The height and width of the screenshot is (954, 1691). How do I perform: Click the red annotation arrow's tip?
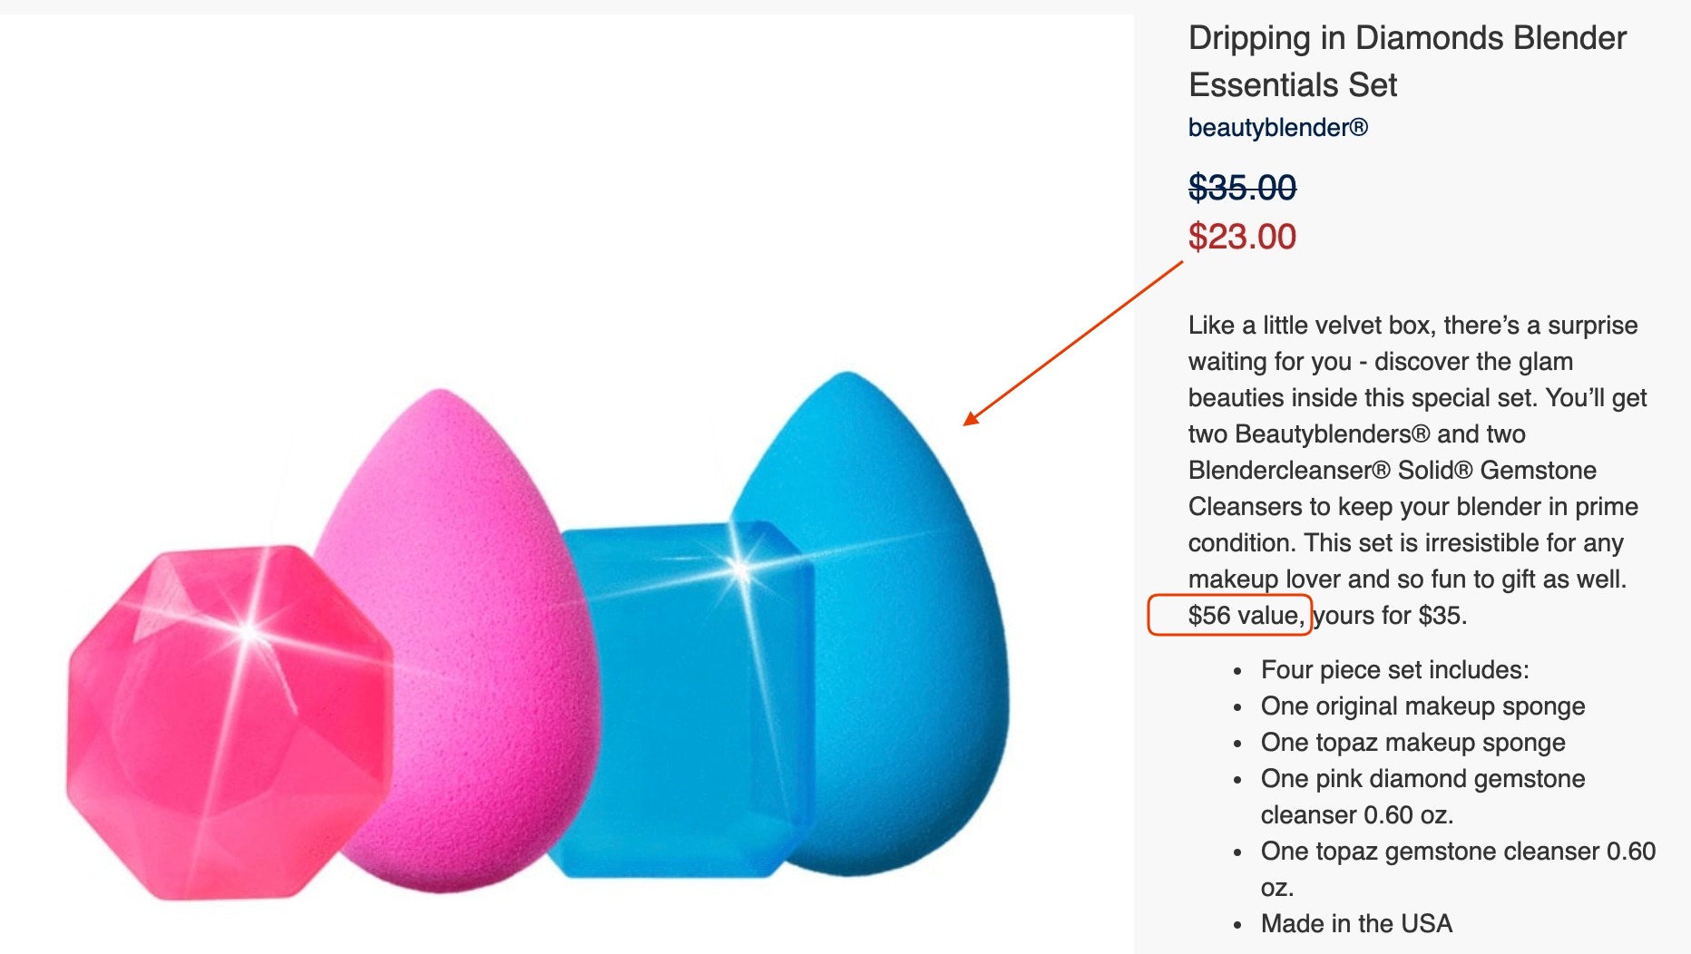[x=966, y=422]
